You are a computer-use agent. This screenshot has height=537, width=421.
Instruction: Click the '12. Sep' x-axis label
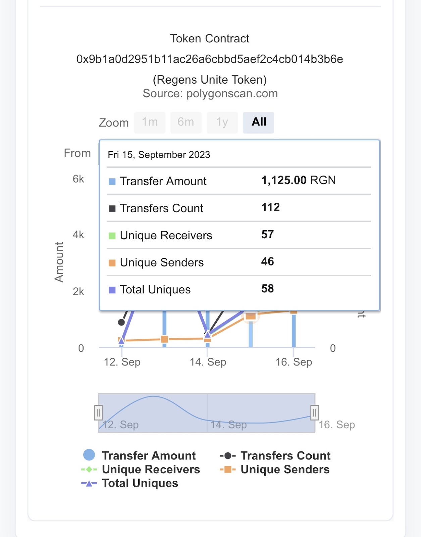pos(122,362)
